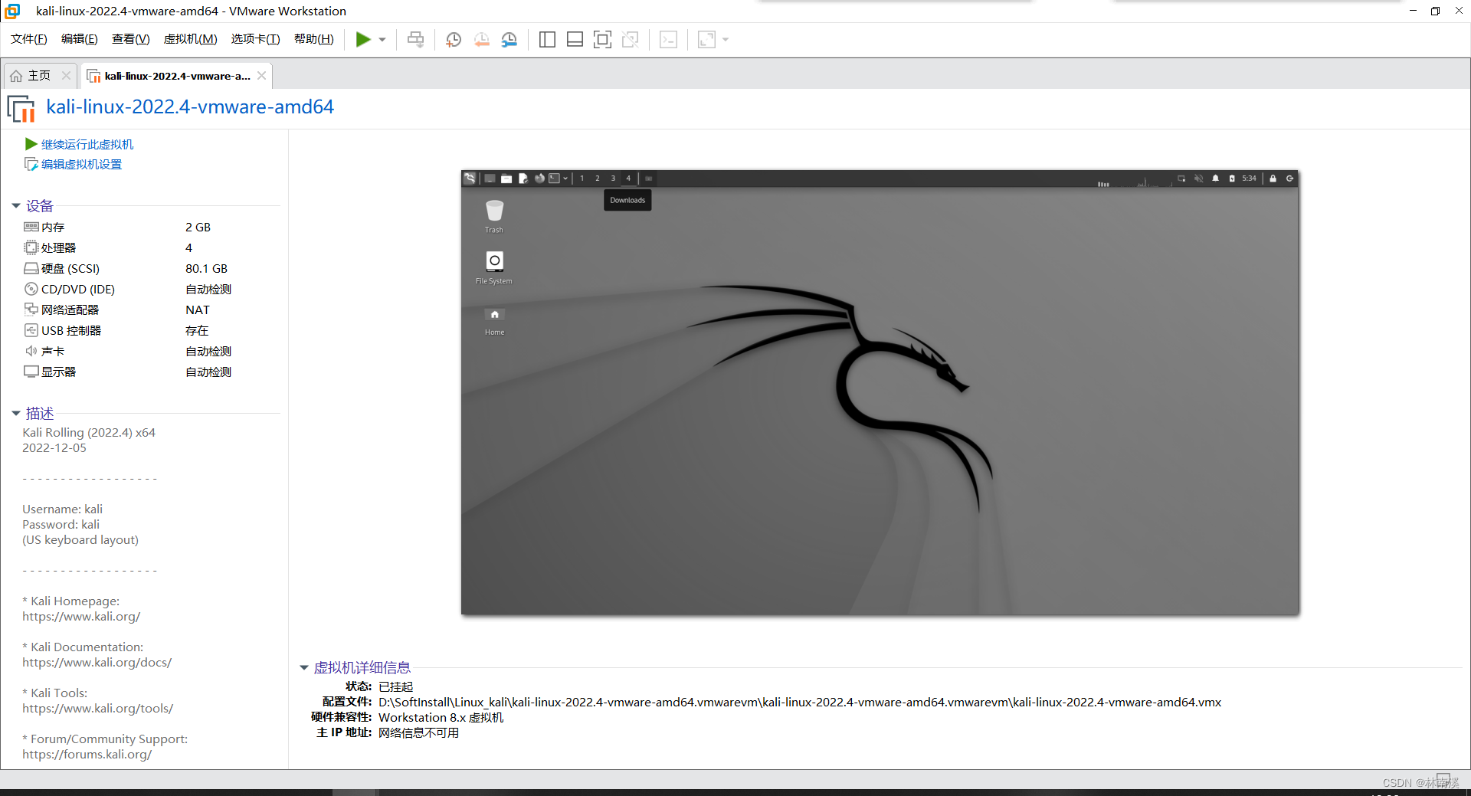
Task: Restore down the VMware Workstation window
Action: click(1435, 11)
